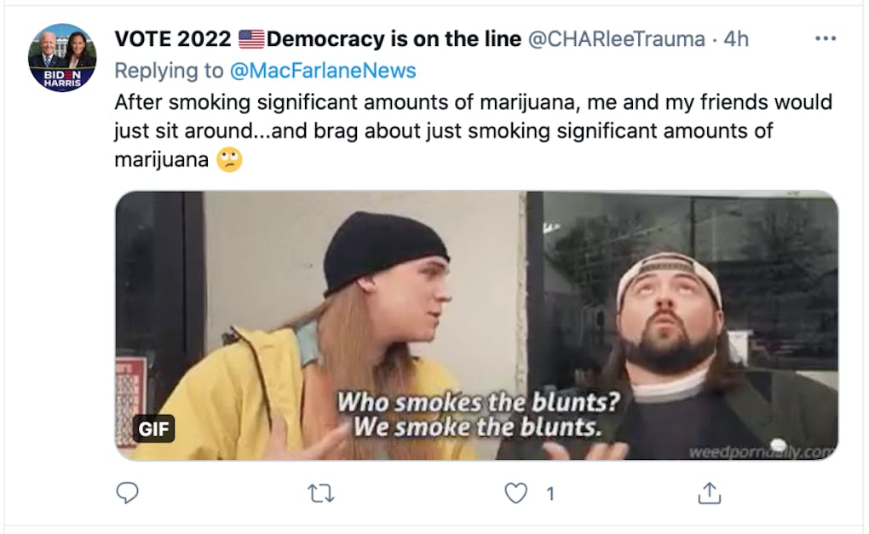This screenshot has height=534, width=869.
Task: Play the Jay and Silent Bob GIF
Action: point(476,325)
